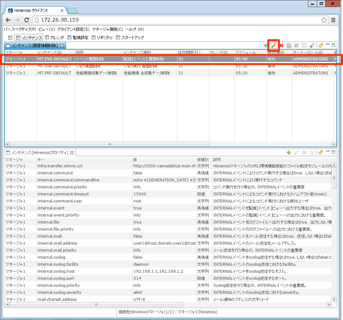Click the greyed pencil icon in the Hinemosプロパティ toolbar
This screenshot has width=343, height=320.
[297, 152]
